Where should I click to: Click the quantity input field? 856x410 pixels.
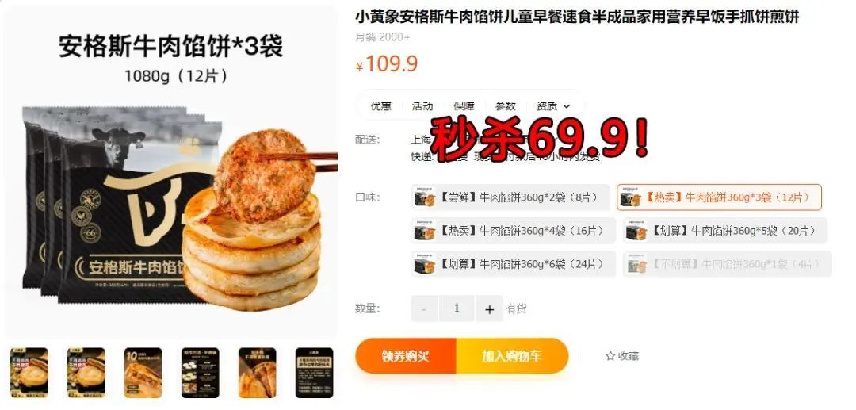pyautogui.click(x=457, y=309)
